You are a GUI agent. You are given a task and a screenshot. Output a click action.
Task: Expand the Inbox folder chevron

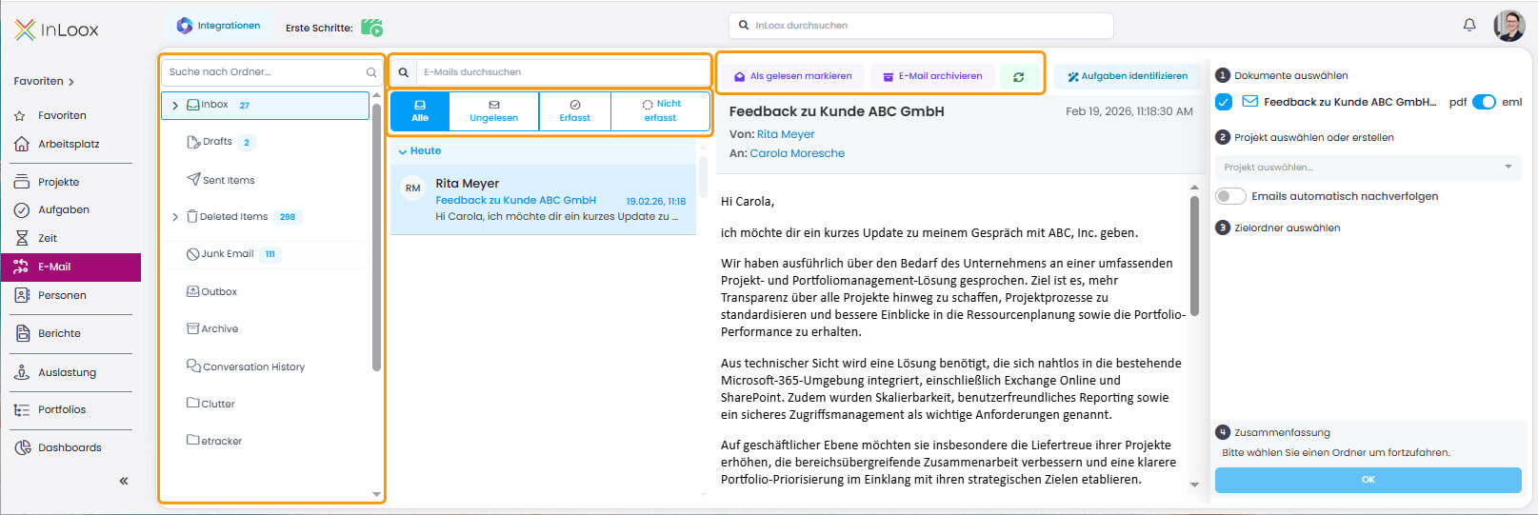coord(175,106)
